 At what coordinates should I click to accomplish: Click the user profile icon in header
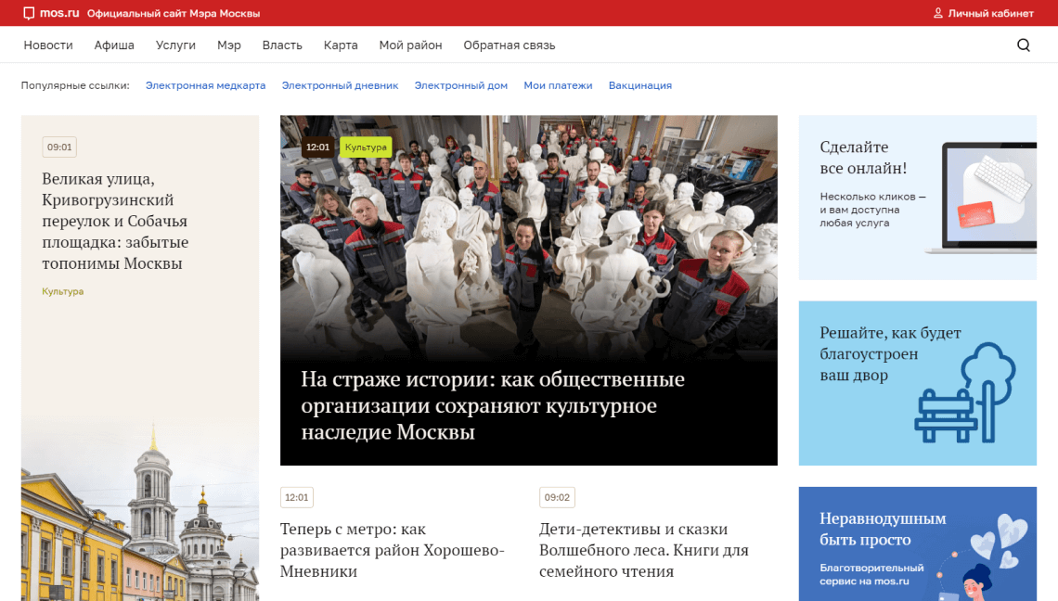point(937,14)
